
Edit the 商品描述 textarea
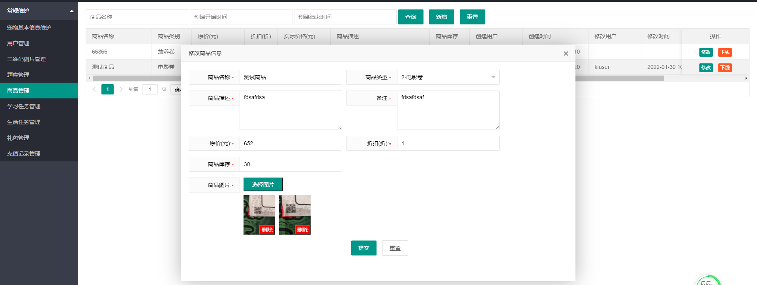[290, 110]
